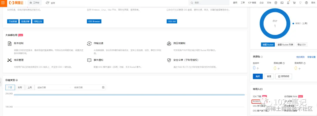Open the 访问控制 RAM link

point(291,96)
